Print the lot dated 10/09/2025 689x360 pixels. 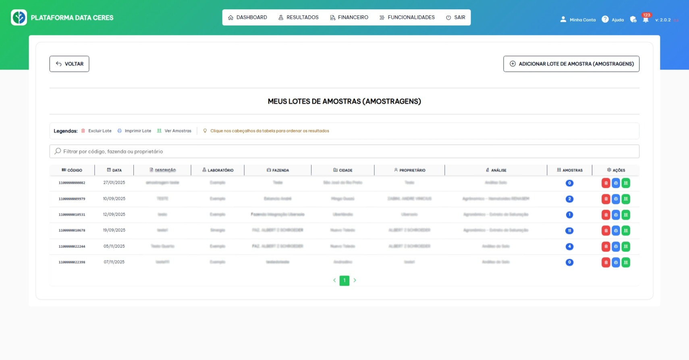616,199
